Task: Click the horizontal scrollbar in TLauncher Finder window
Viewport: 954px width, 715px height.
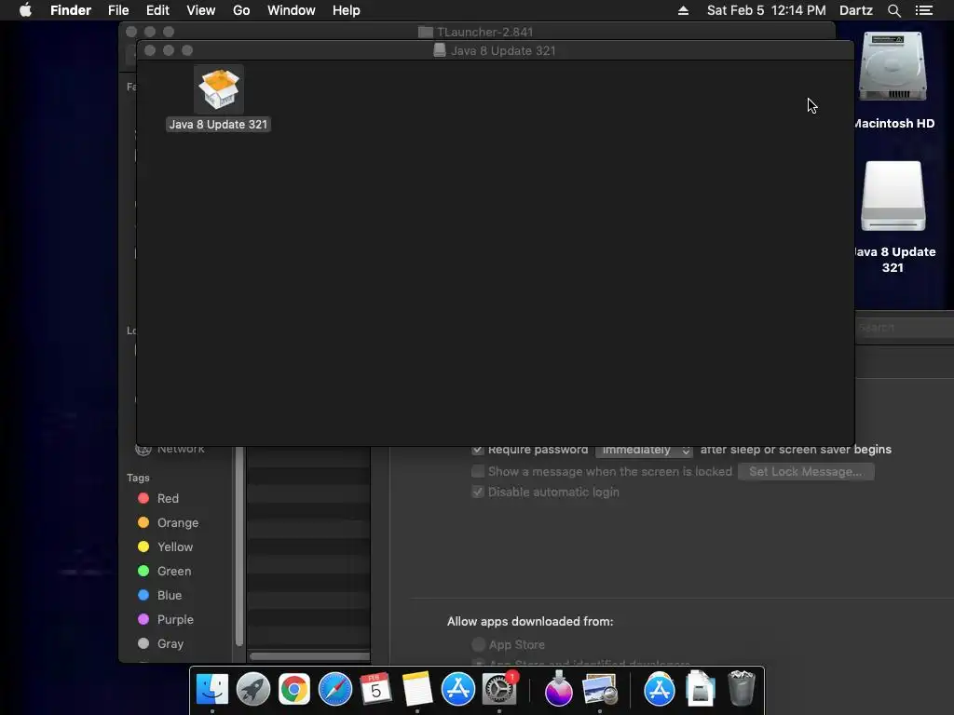Action: 309,656
